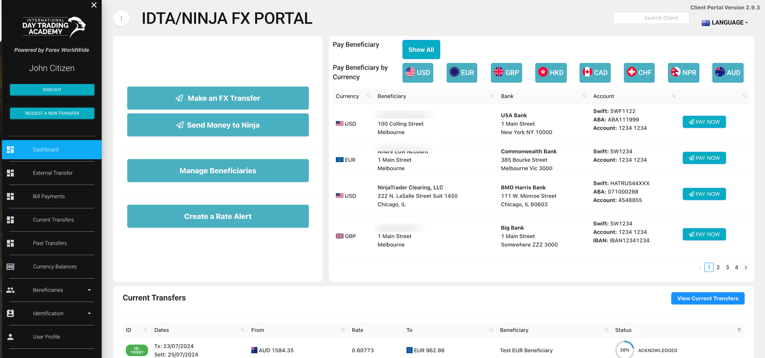Go to Past Transfers in sidebar
The height and width of the screenshot is (358, 765).
[x=50, y=243]
